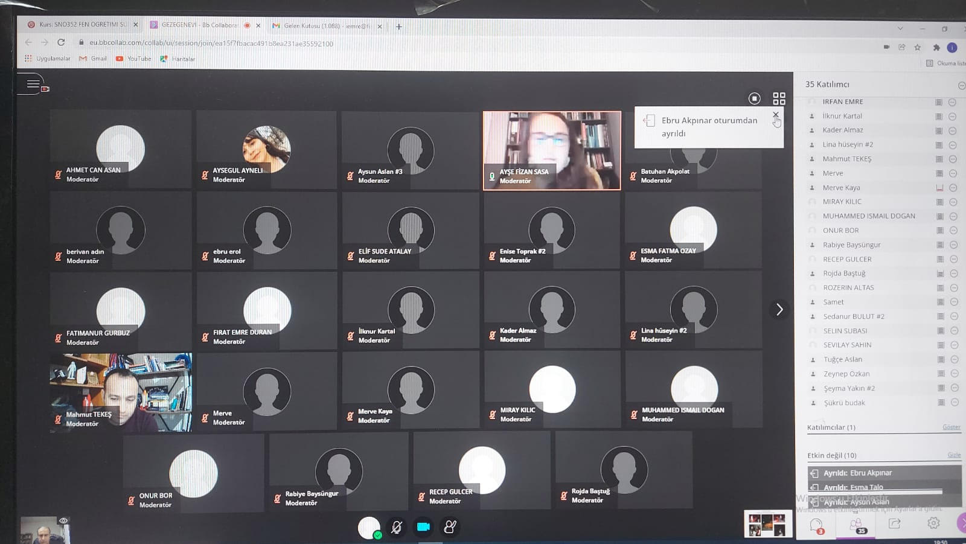The image size is (966, 544).
Task: Click chat access icon for Tuğçe Aslan
Action: tap(941, 359)
